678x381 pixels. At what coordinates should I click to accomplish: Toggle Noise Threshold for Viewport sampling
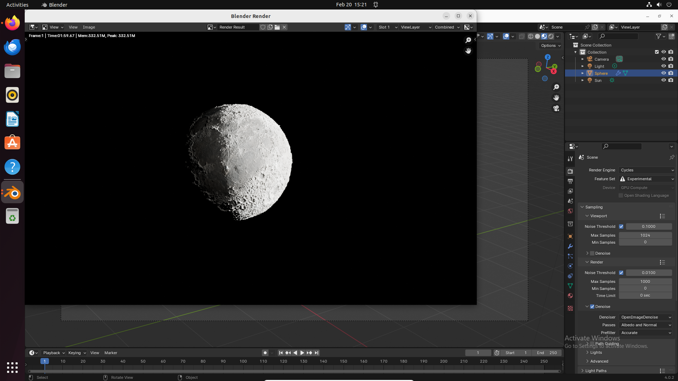pos(621,226)
